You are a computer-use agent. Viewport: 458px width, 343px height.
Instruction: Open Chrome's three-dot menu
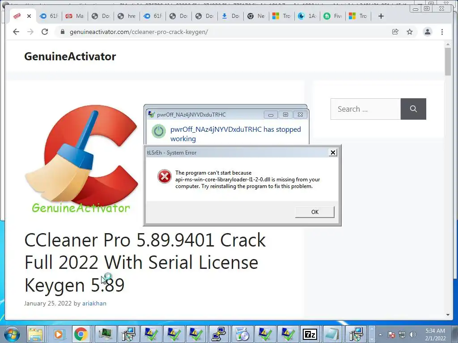[442, 32]
